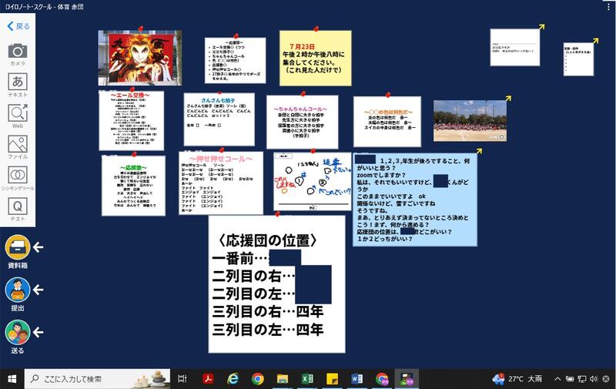Open Excel from the taskbar
This screenshot has width=616, height=389.
[306, 378]
